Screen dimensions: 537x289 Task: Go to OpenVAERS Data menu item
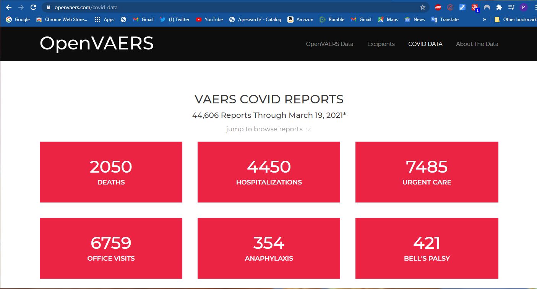pyautogui.click(x=329, y=44)
